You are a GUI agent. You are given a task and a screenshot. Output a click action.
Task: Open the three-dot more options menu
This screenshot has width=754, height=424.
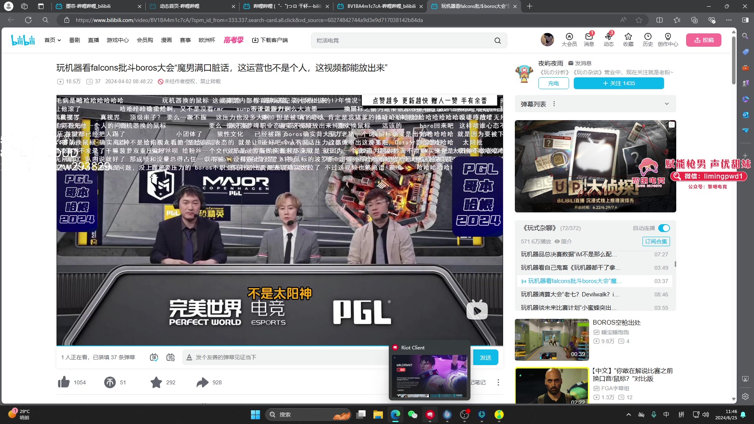coord(498,382)
